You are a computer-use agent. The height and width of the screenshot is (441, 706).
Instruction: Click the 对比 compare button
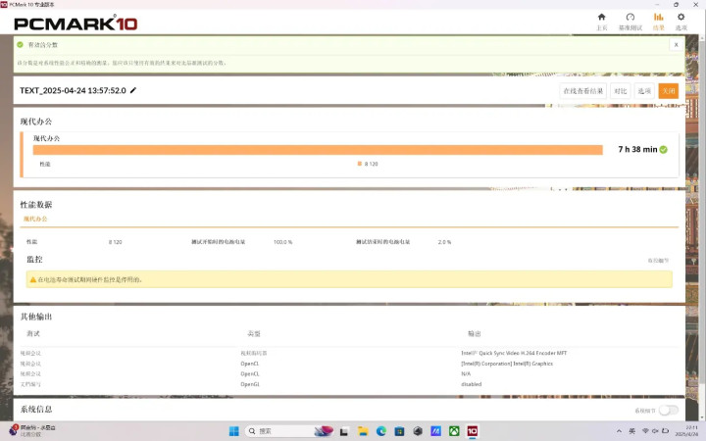(x=621, y=91)
